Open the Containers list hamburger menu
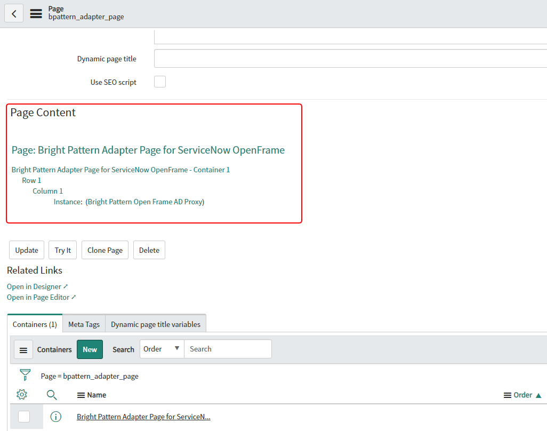Screen dimensions: 547x431 (23, 350)
